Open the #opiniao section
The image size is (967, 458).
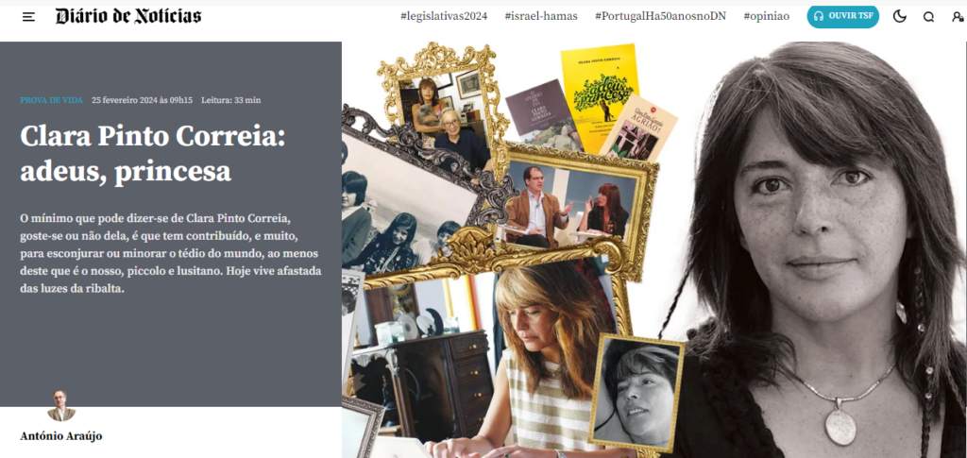click(766, 16)
